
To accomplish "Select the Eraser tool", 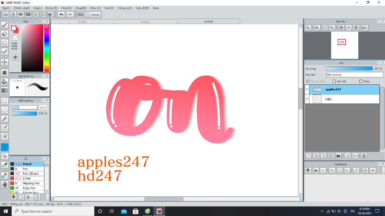I will pos(5,34).
